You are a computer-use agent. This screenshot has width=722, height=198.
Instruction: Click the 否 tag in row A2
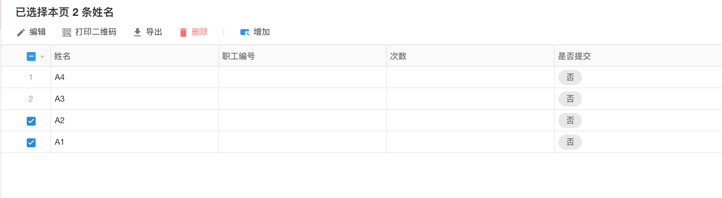point(570,121)
